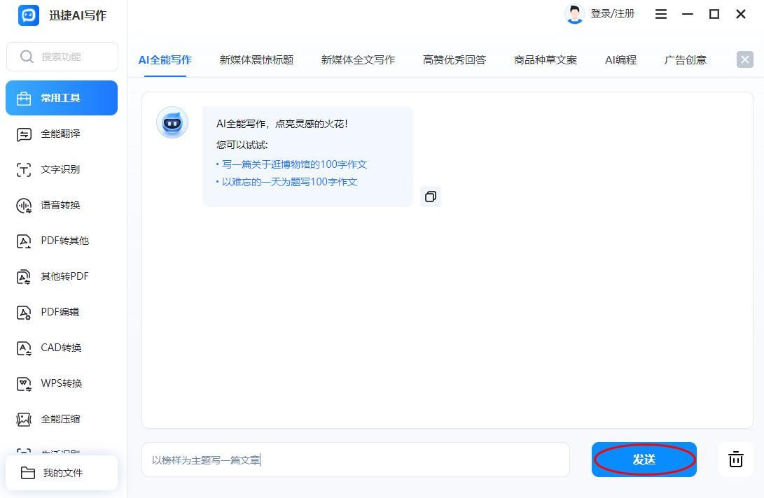Open 文字识别 label in sidebar

tap(60, 169)
